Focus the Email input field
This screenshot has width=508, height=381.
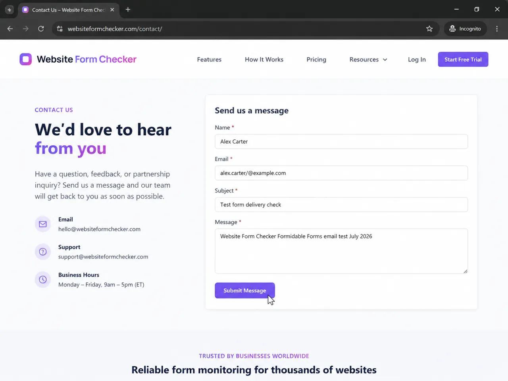pos(341,173)
